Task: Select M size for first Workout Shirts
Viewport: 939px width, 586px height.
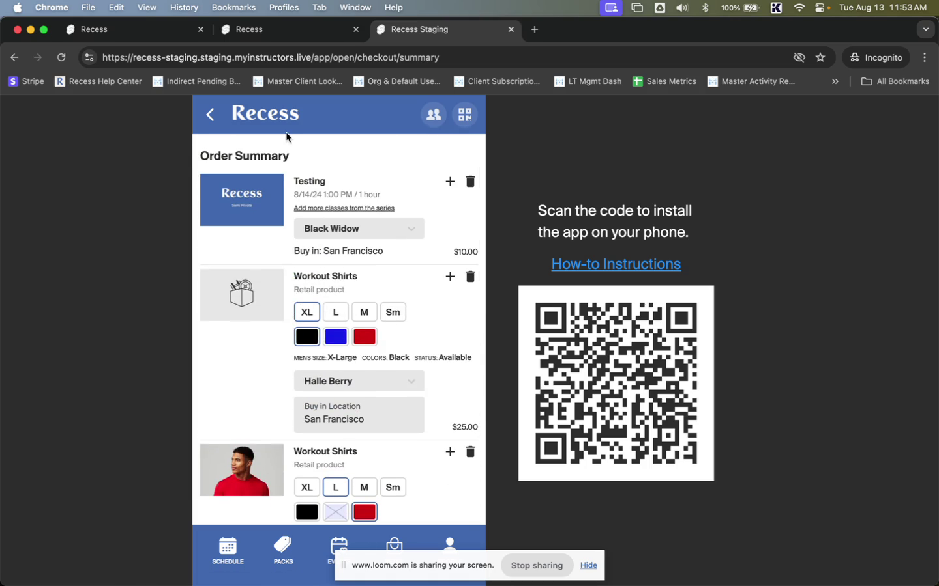Action: [365, 313]
